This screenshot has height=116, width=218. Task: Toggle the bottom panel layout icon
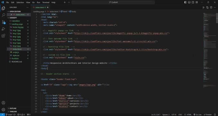pos(189,2)
